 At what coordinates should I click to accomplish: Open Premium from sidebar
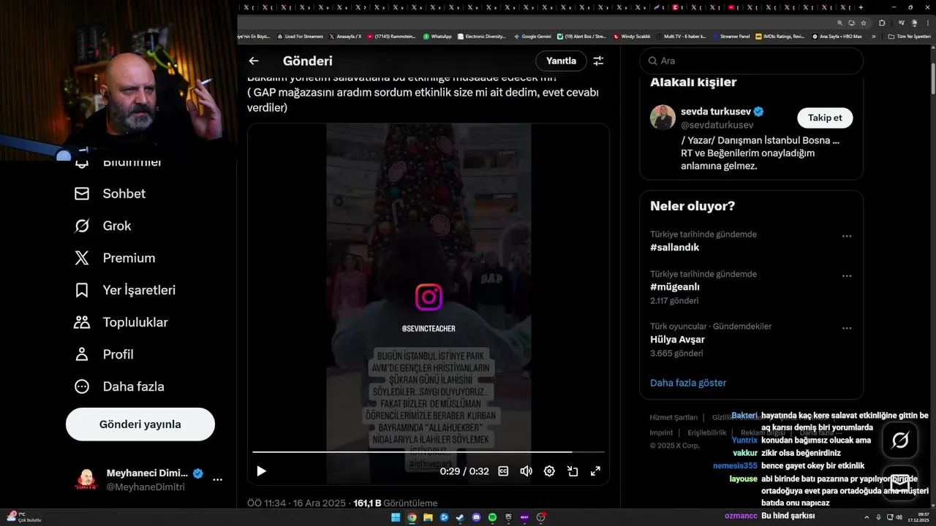(x=115, y=258)
